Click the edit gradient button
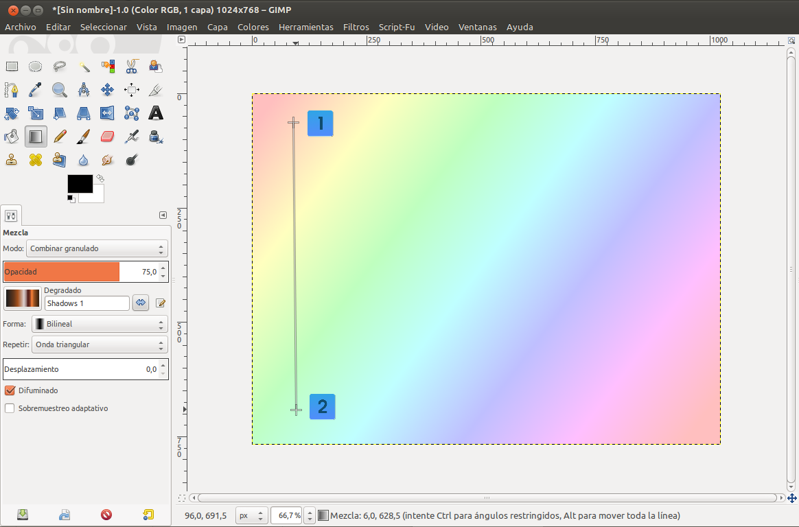Screen dimensions: 799x527 tap(161, 303)
